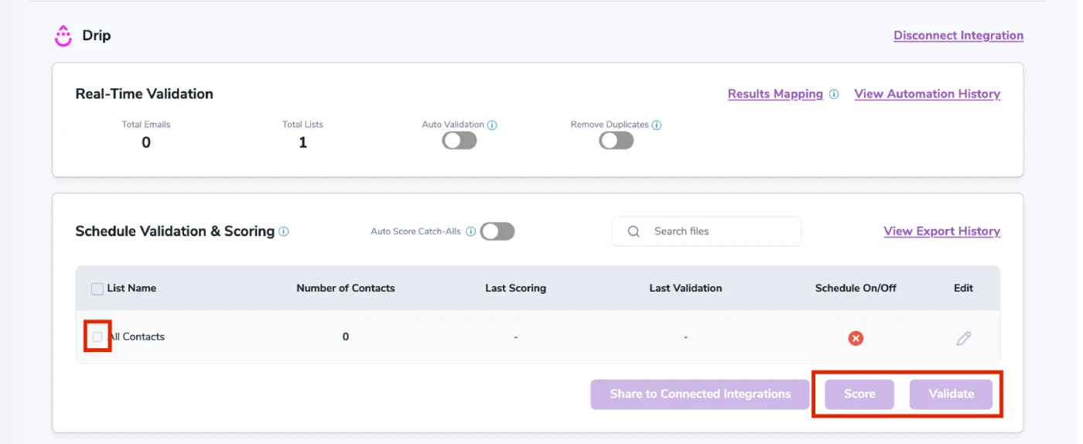
Task: Enable the Auto Validation toggle
Action: coord(460,141)
